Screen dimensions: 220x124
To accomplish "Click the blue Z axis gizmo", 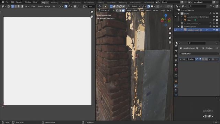I will (x=166, y=15).
